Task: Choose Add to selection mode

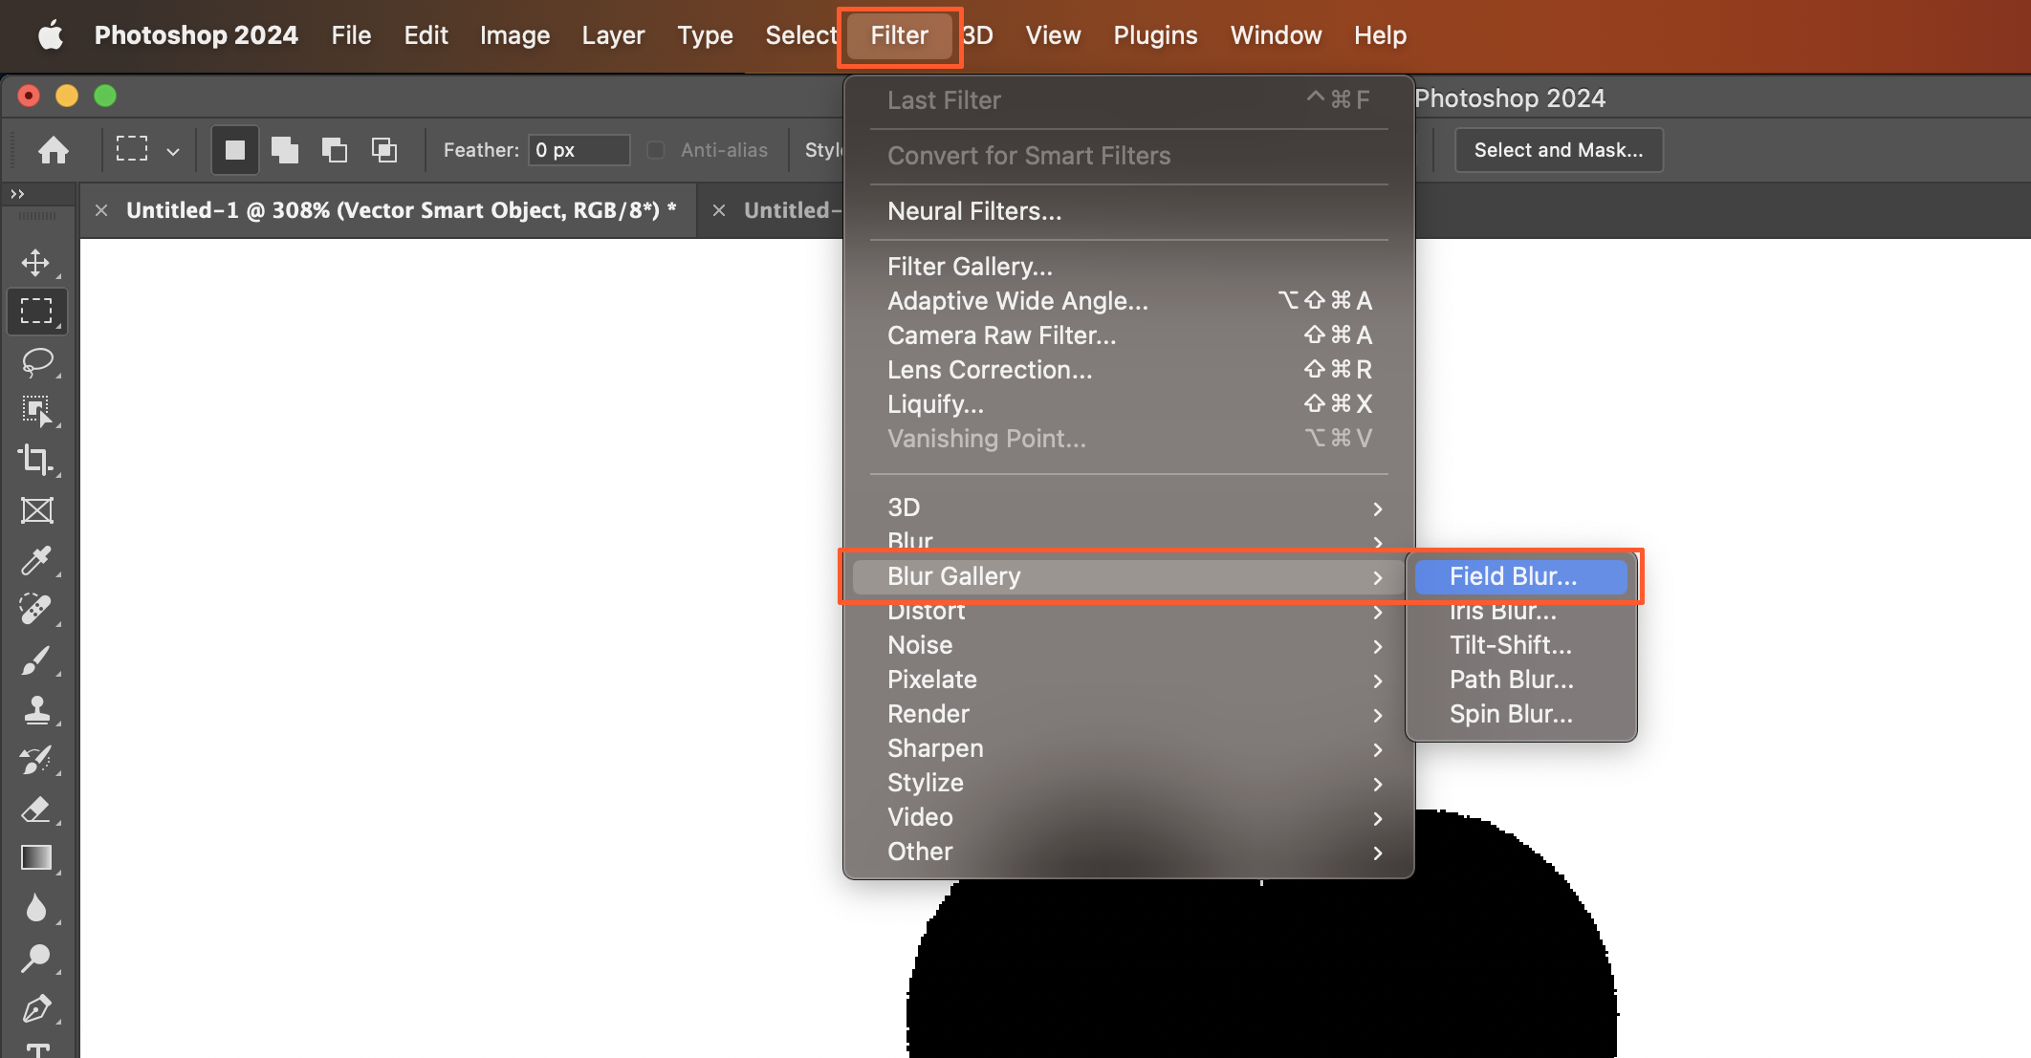Action: pos(284,150)
